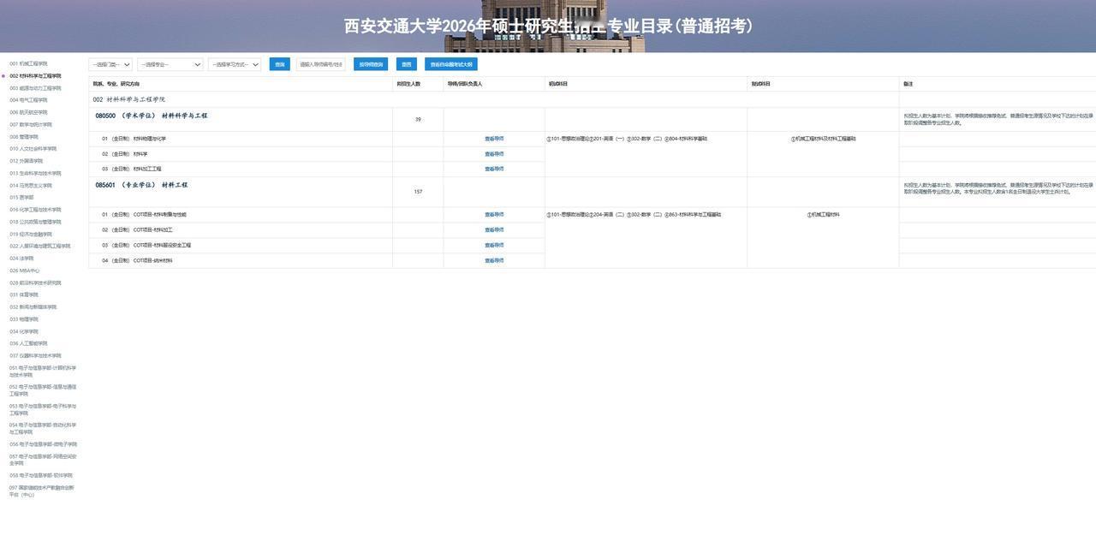
Task: Select 033 物理学院 in sidebar
Action: click(24, 319)
